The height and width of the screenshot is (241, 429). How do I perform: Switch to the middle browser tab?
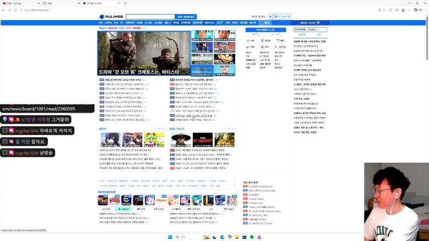pyautogui.click(x=61, y=4)
